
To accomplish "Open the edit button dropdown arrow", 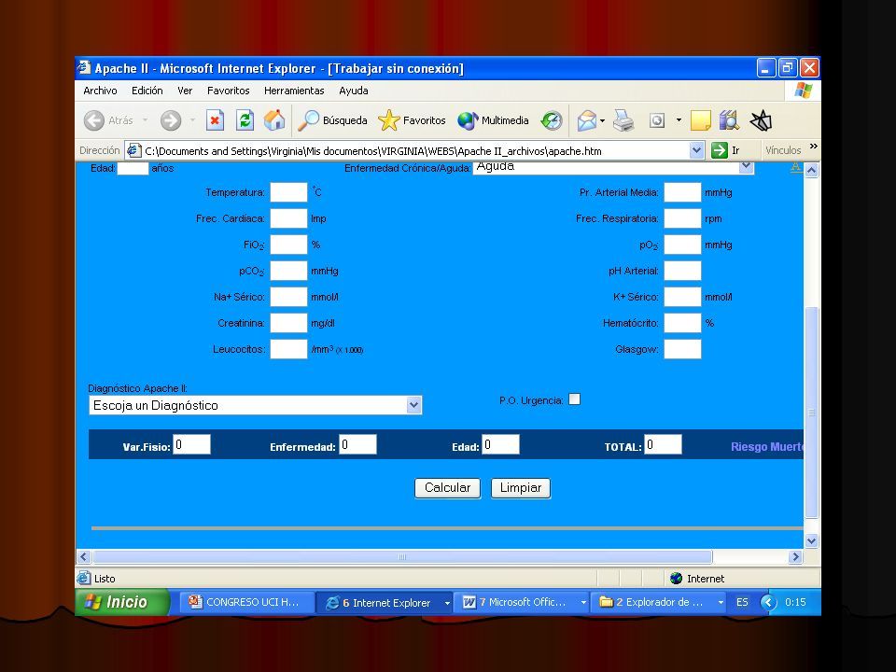I will coord(679,120).
